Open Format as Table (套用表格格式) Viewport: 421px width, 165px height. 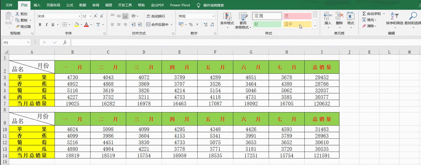[243, 20]
